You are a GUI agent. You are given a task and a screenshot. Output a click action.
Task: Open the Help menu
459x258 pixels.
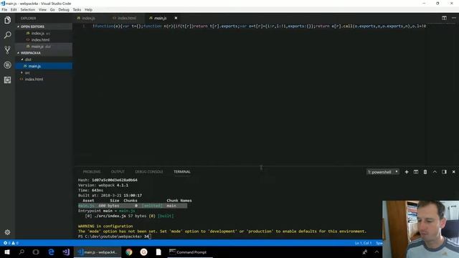click(88, 9)
